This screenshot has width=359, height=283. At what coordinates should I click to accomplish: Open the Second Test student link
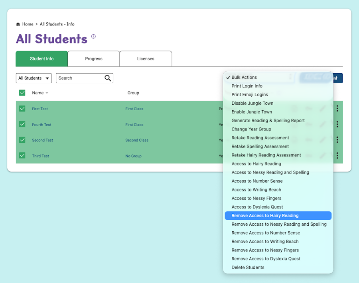coord(42,140)
